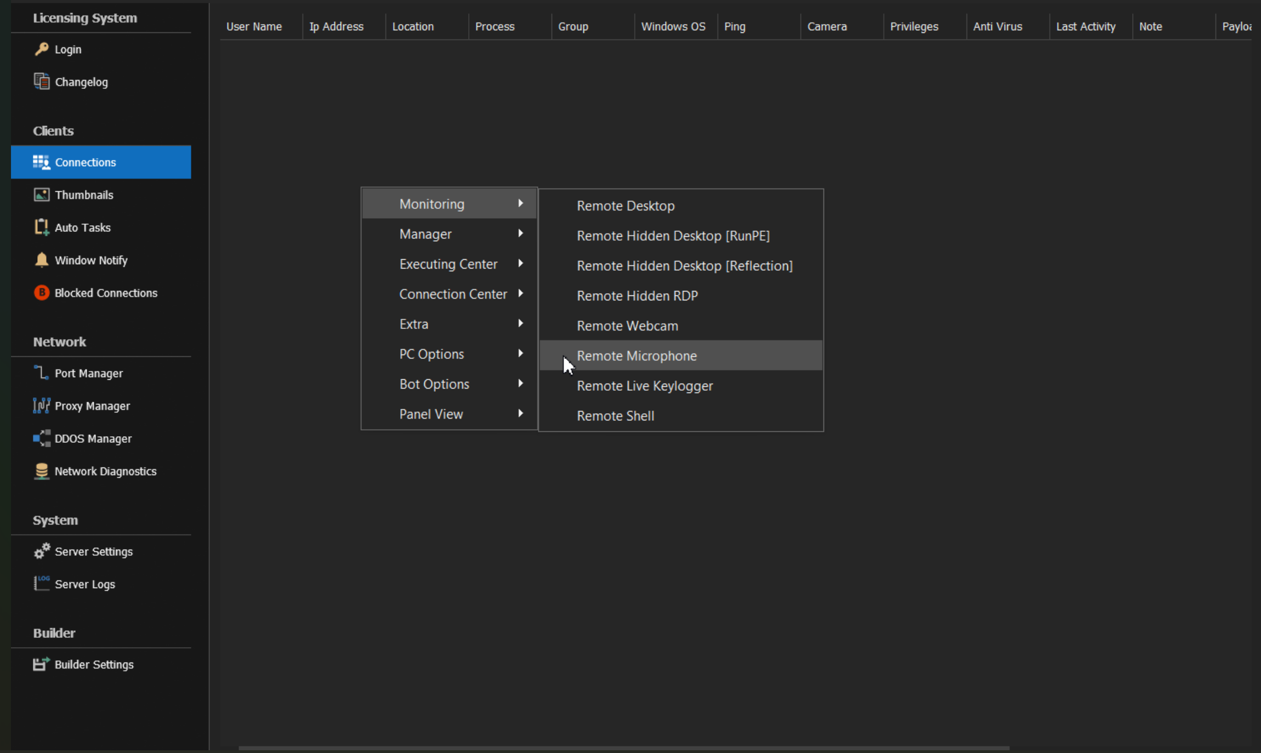Sort by the Anti Virus column header
The image size is (1261, 753).
tap(1008, 26)
